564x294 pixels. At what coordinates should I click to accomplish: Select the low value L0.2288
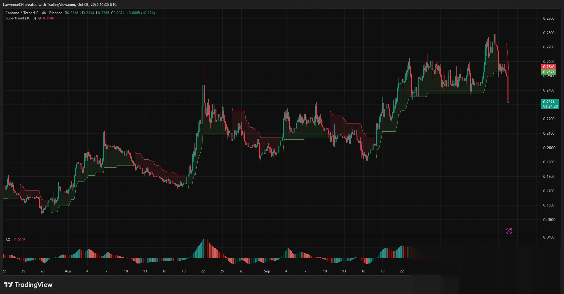(102, 13)
